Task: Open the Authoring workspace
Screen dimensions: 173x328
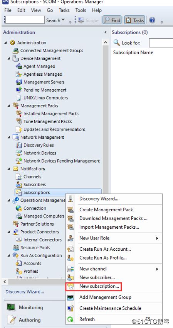Action: [x=30, y=320]
